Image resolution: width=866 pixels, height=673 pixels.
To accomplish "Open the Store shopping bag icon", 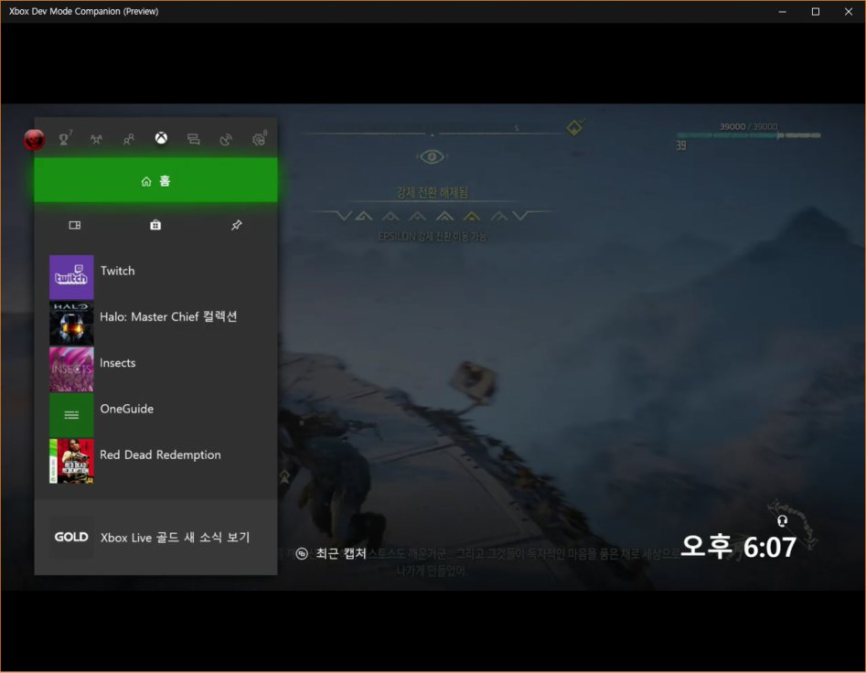I will (155, 225).
